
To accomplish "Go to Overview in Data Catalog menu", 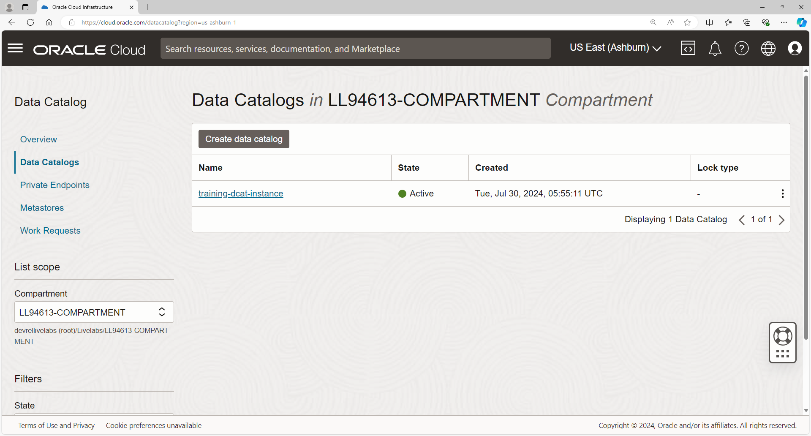I will [38, 139].
